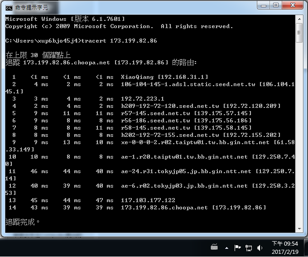Click hostname r56-186.seed.net.tw
This screenshot has height=257, width=308.
coord(155,121)
